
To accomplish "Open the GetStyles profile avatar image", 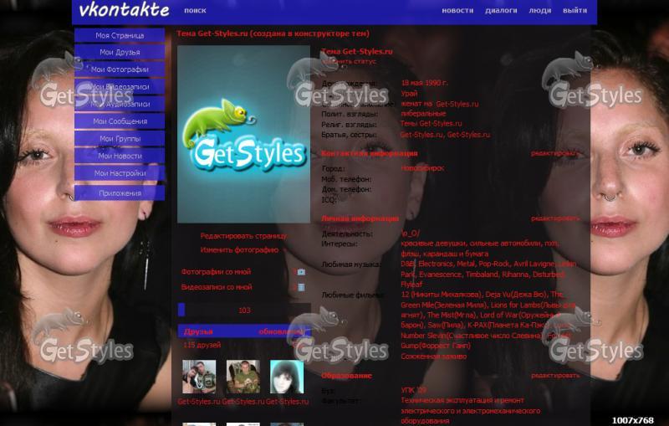I will (243, 134).
